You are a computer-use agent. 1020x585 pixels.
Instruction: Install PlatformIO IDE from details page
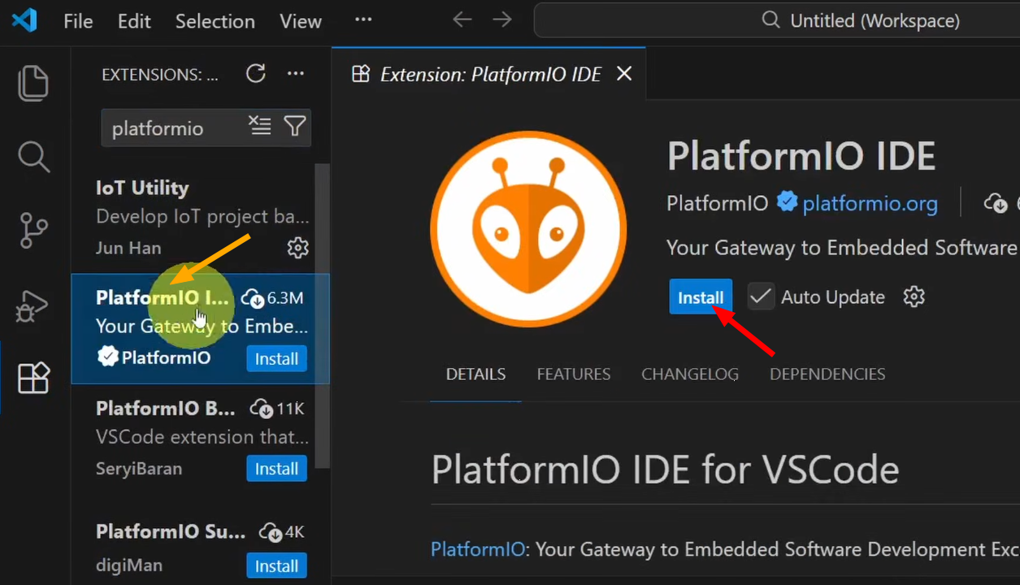(701, 297)
